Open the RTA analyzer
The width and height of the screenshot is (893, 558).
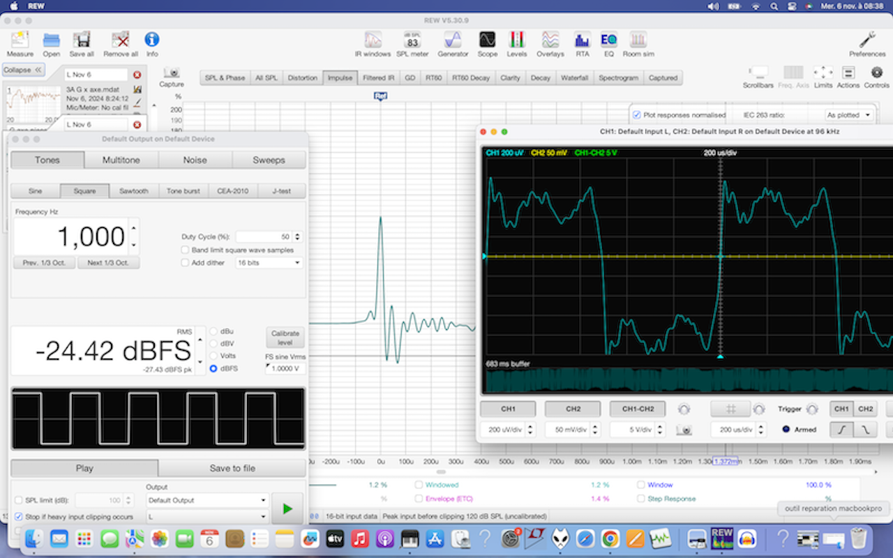[582, 42]
